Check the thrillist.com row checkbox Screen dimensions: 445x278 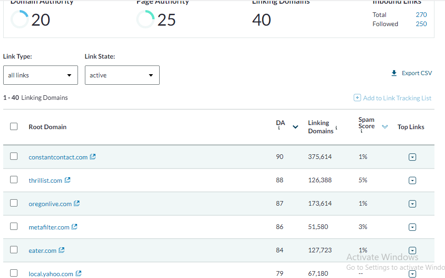(x=14, y=180)
